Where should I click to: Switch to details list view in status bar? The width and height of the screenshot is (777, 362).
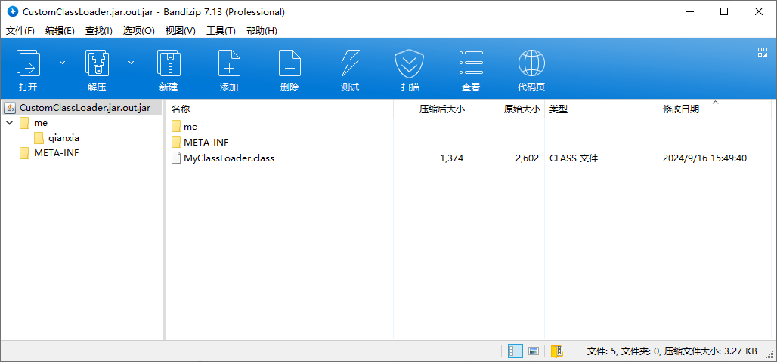click(515, 351)
